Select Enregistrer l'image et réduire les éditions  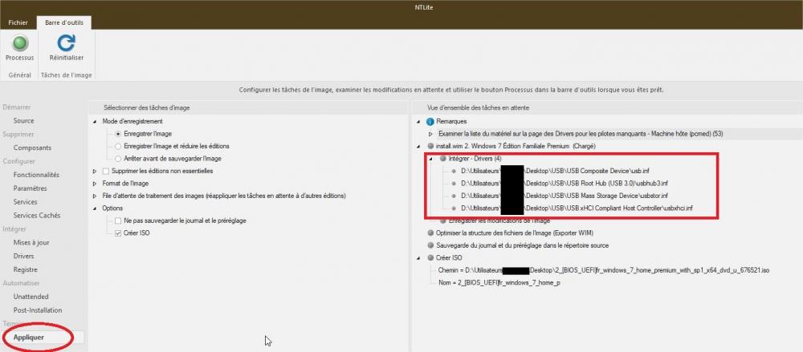point(119,146)
